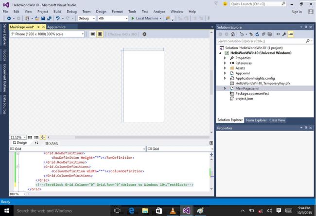Toggle show snap grid in designer
316x216 pixels.
30,137
